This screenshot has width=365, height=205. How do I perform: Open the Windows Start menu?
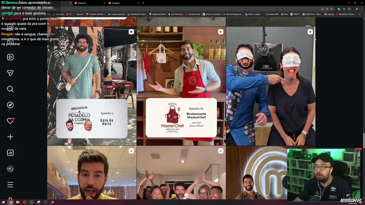click(3, 202)
